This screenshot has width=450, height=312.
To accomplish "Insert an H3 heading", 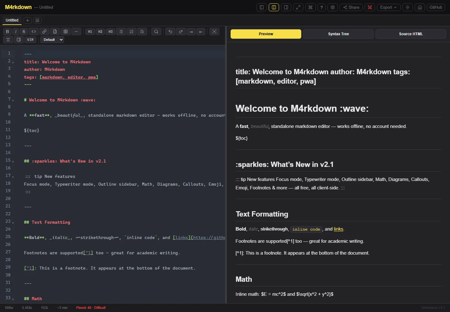I will tap(111, 32).
